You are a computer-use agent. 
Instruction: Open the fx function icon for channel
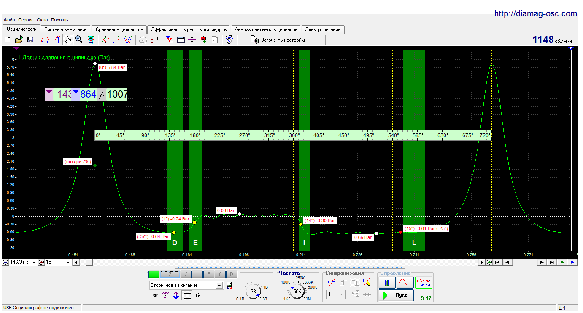coord(197,296)
